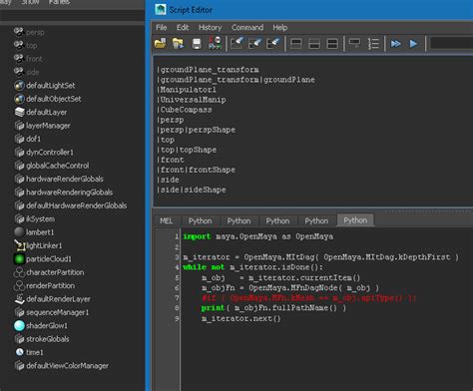The width and height of the screenshot is (473, 391).
Task: Select the side camera in the outliner
Action: pyautogui.click(x=33, y=72)
